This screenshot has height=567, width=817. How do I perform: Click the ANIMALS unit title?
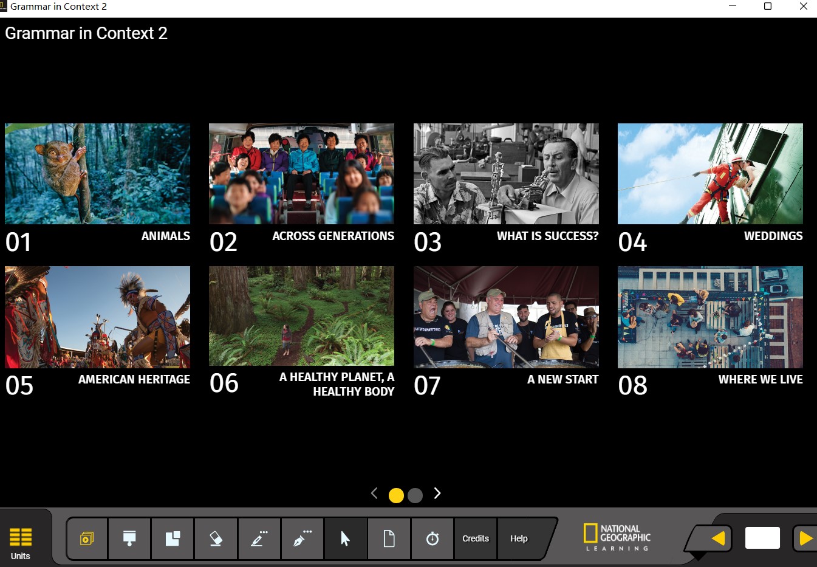(165, 236)
